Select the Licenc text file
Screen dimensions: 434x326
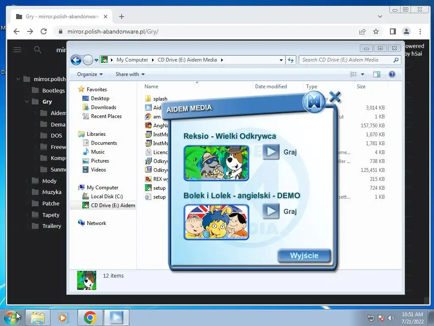point(157,152)
